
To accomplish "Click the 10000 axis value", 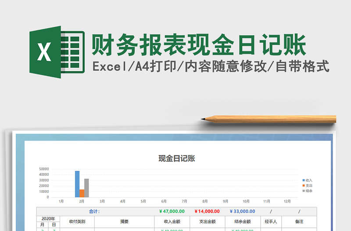I will click(44, 191).
